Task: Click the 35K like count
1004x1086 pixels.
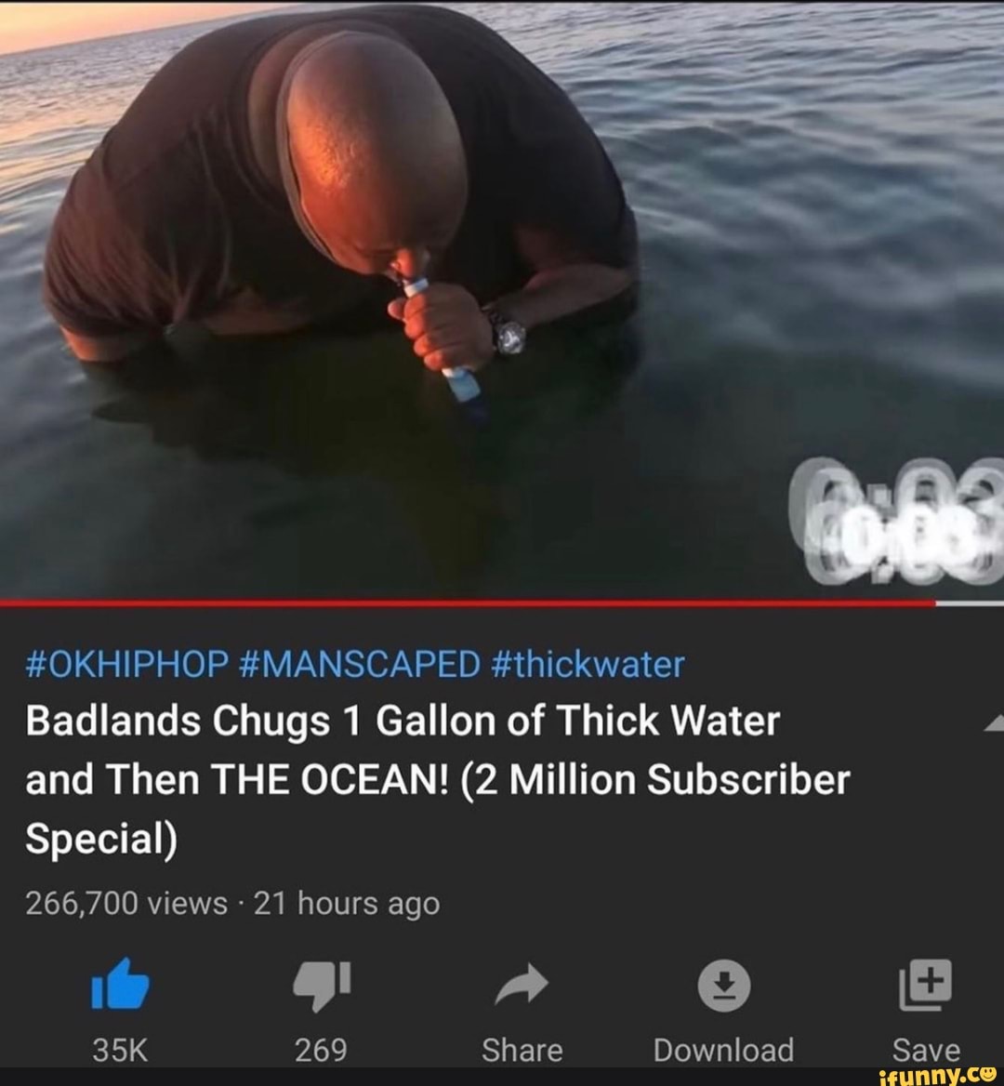Action: point(121,1050)
